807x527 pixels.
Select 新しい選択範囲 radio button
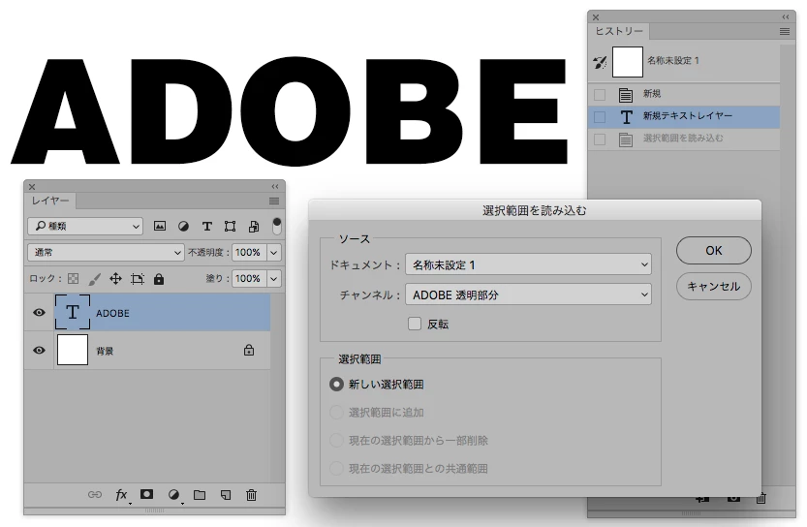[336, 384]
